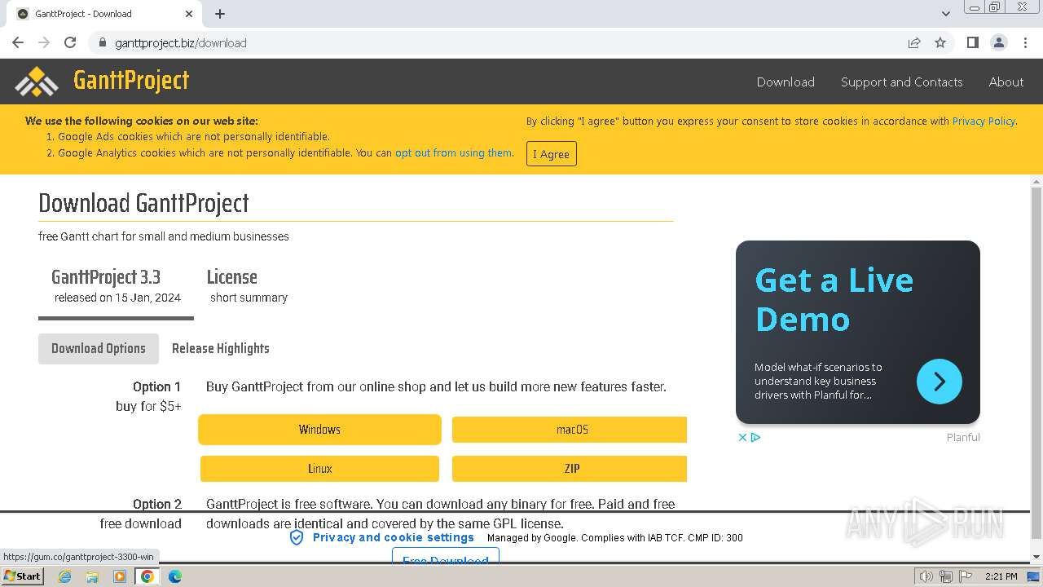
Task: Launch Microsoft Edge from taskbar
Action: 175,576
